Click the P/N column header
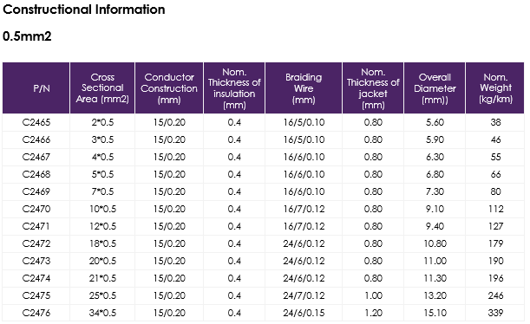 point(36,88)
